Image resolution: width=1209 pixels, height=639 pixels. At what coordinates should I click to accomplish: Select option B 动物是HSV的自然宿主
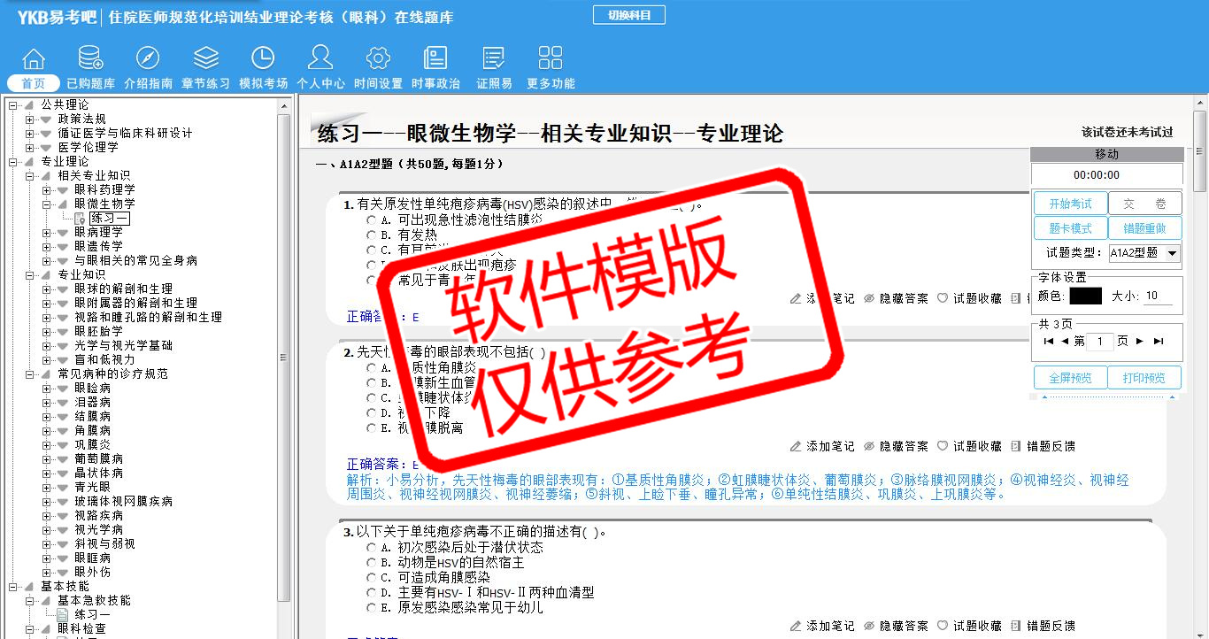pyautogui.click(x=372, y=562)
